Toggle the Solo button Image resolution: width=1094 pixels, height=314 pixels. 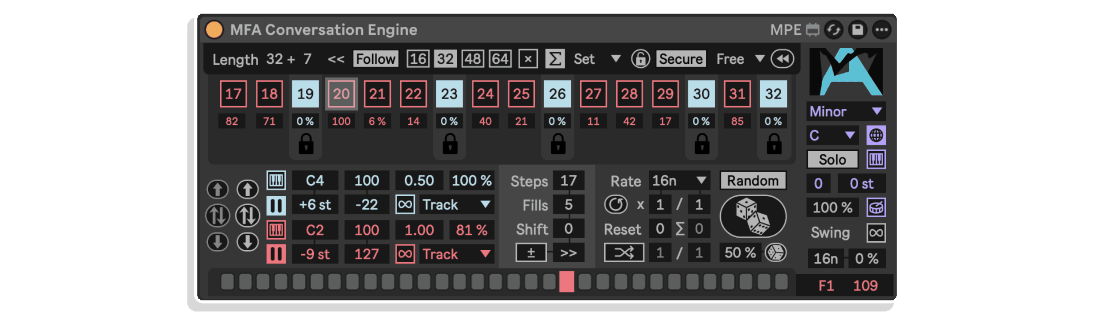832,160
